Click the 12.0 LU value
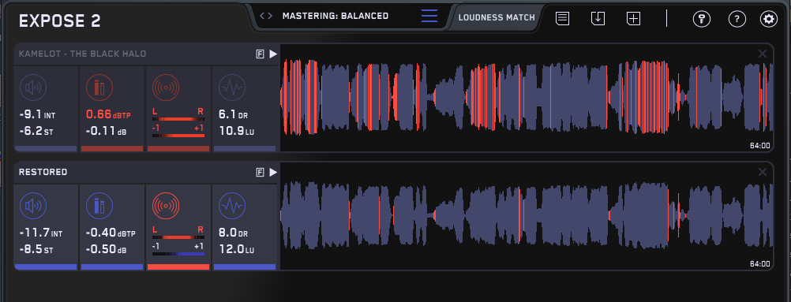791x302 pixels. click(x=237, y=250)
